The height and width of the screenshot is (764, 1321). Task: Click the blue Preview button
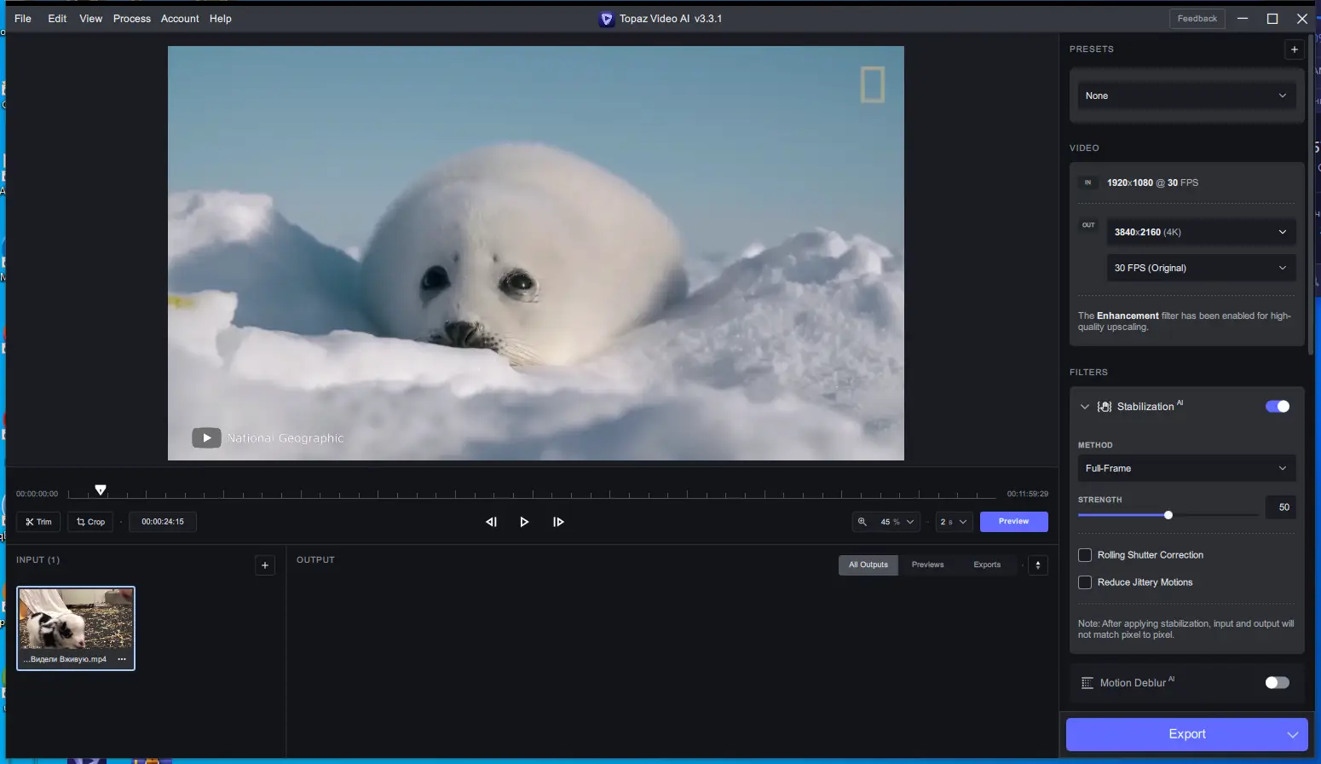pos(1013,522)
